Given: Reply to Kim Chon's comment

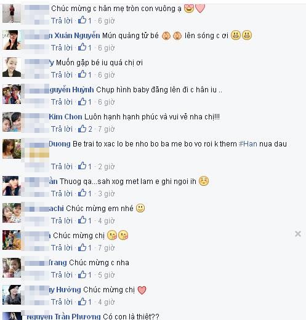Looking at the screenshot, I should click(62, 129).
